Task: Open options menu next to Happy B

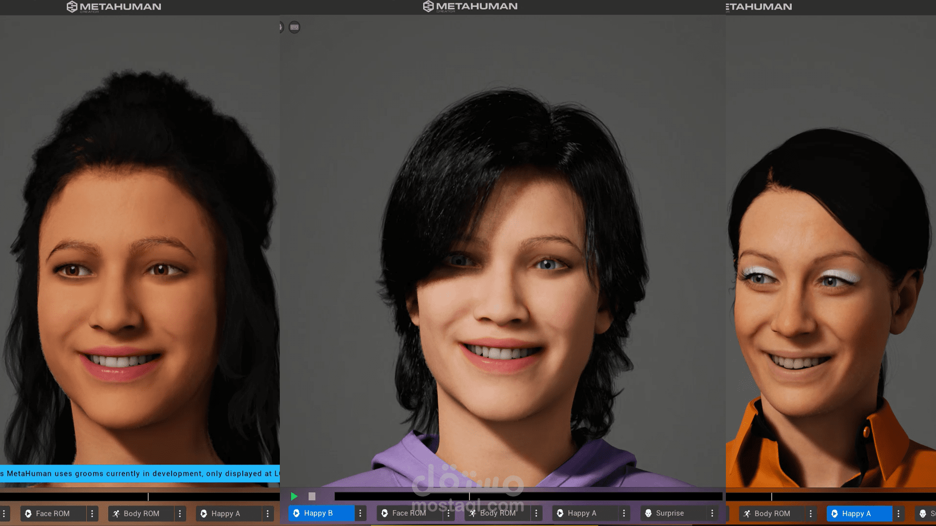Action: point(360,513)
